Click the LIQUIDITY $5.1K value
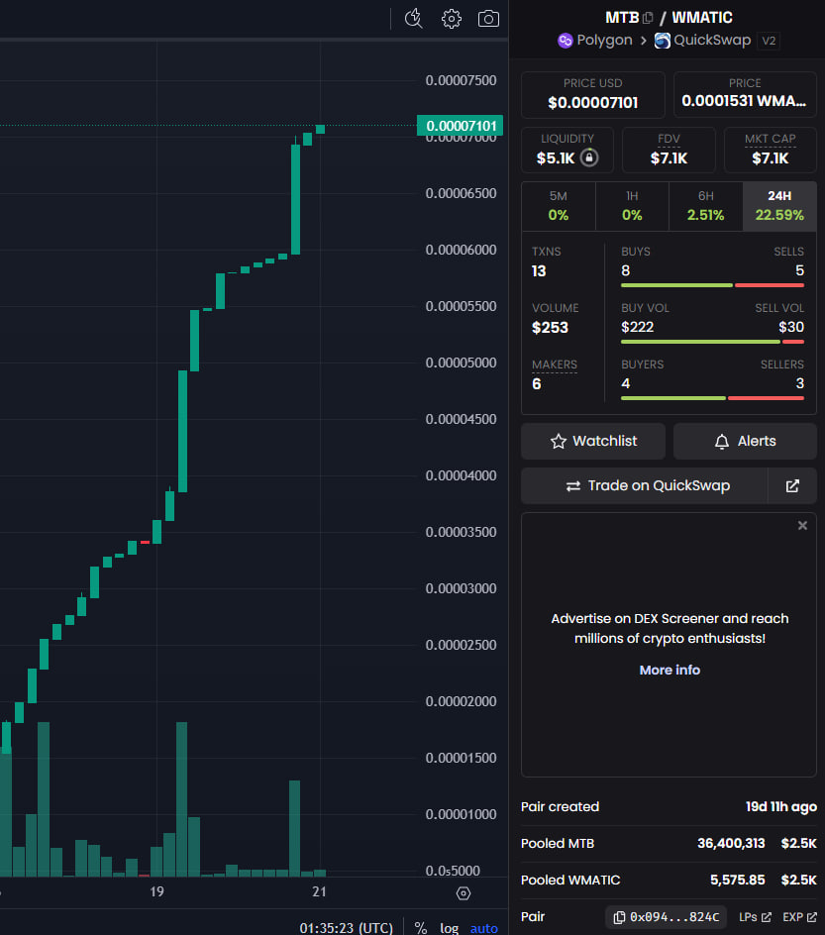 555,158
